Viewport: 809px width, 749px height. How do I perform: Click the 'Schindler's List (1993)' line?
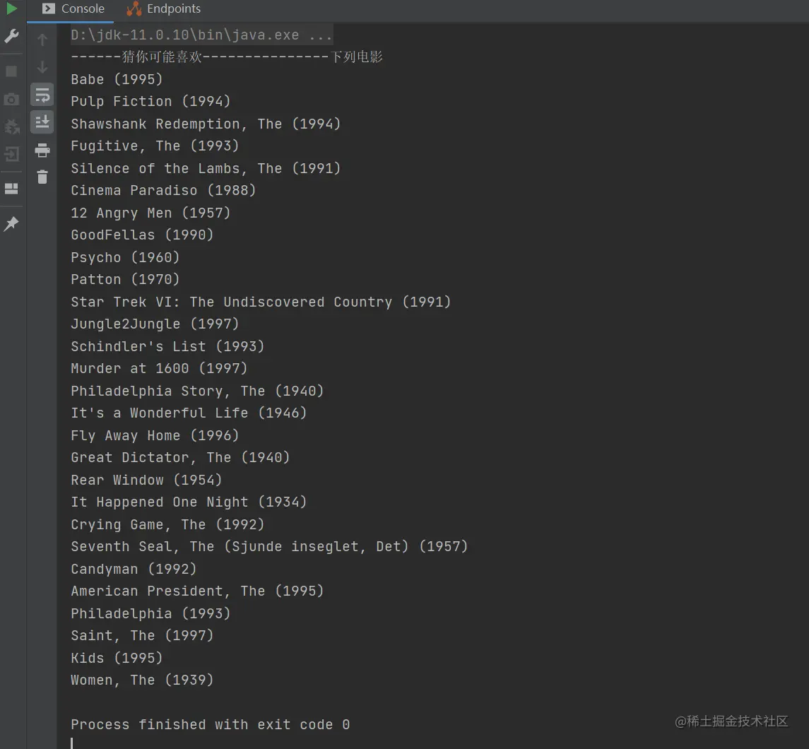tap(167, 347)
